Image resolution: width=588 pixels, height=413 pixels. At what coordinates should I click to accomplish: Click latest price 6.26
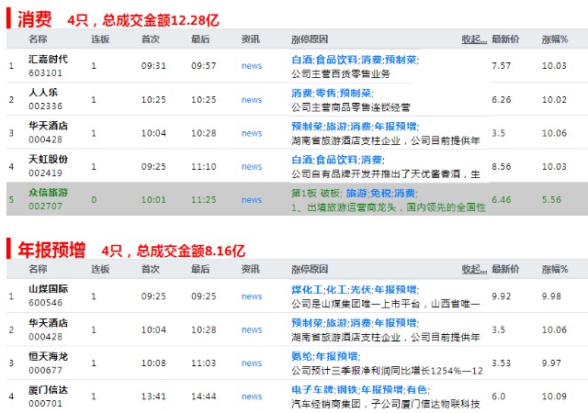(x=501, y=100)
